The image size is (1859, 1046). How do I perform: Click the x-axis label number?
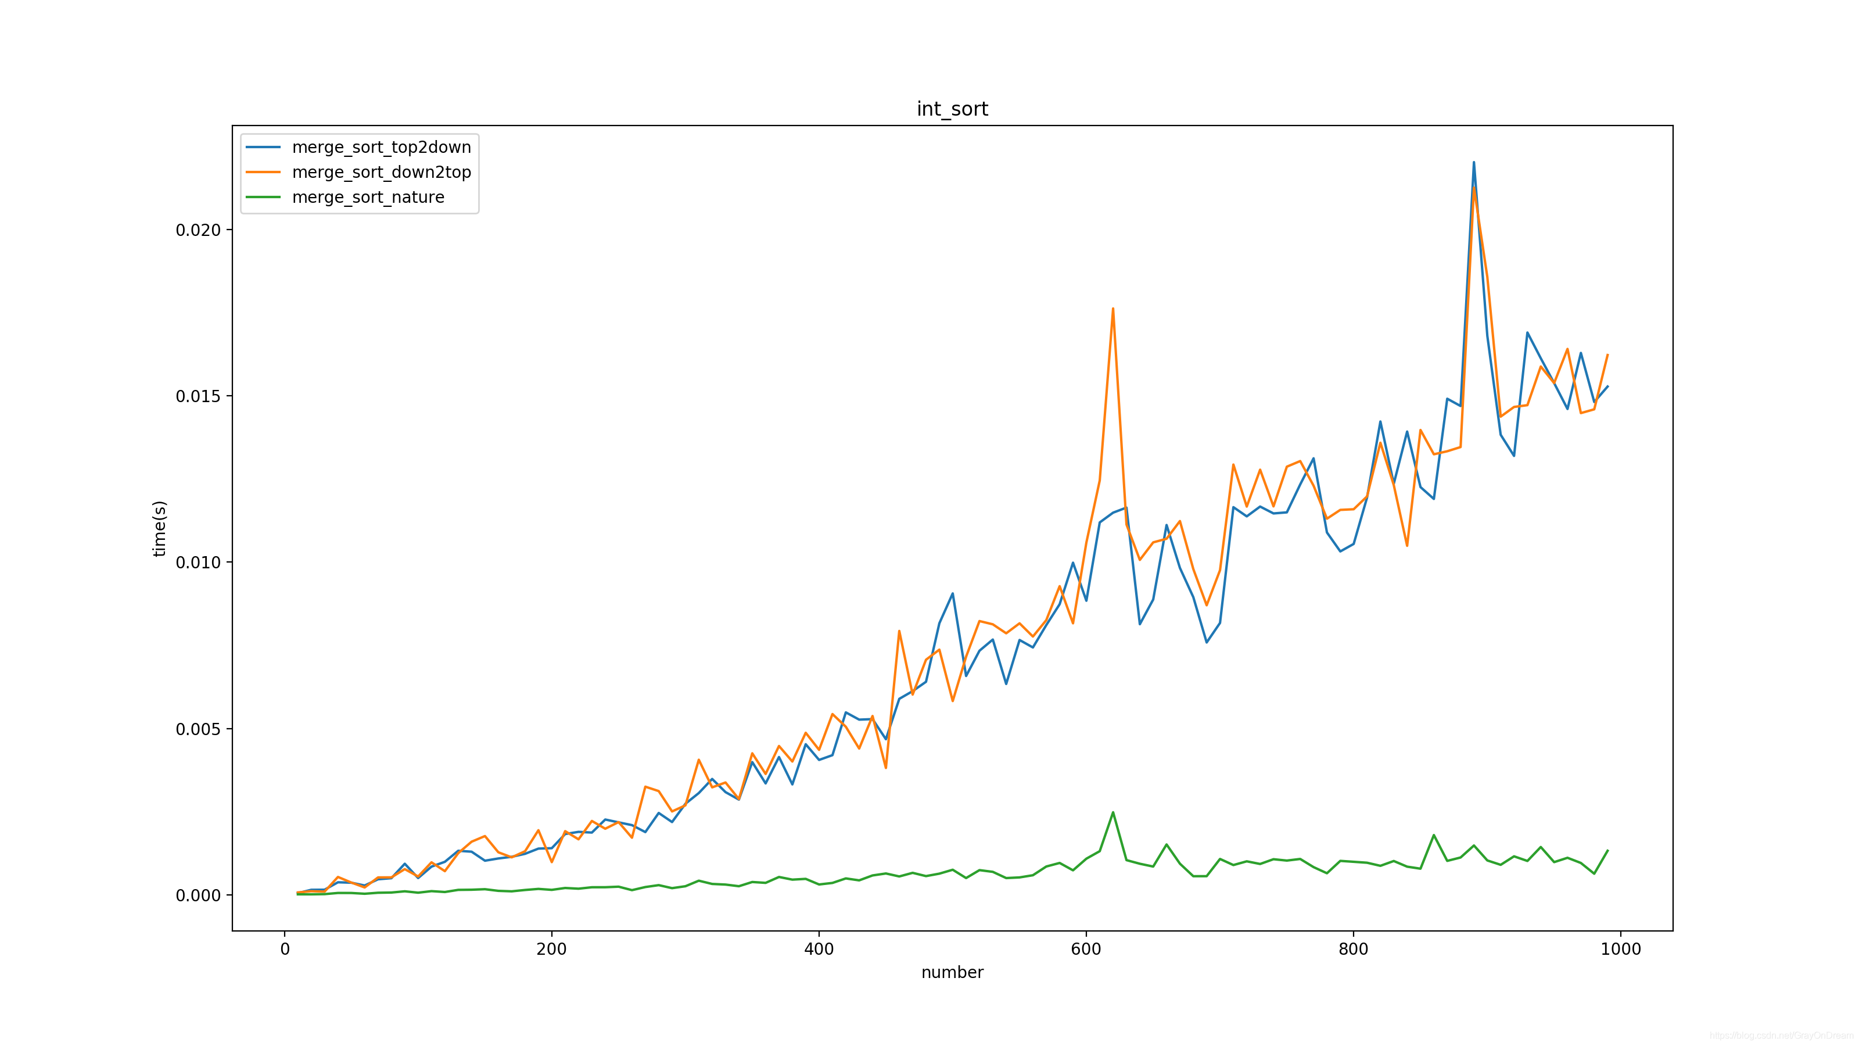(x=952, y=972)
